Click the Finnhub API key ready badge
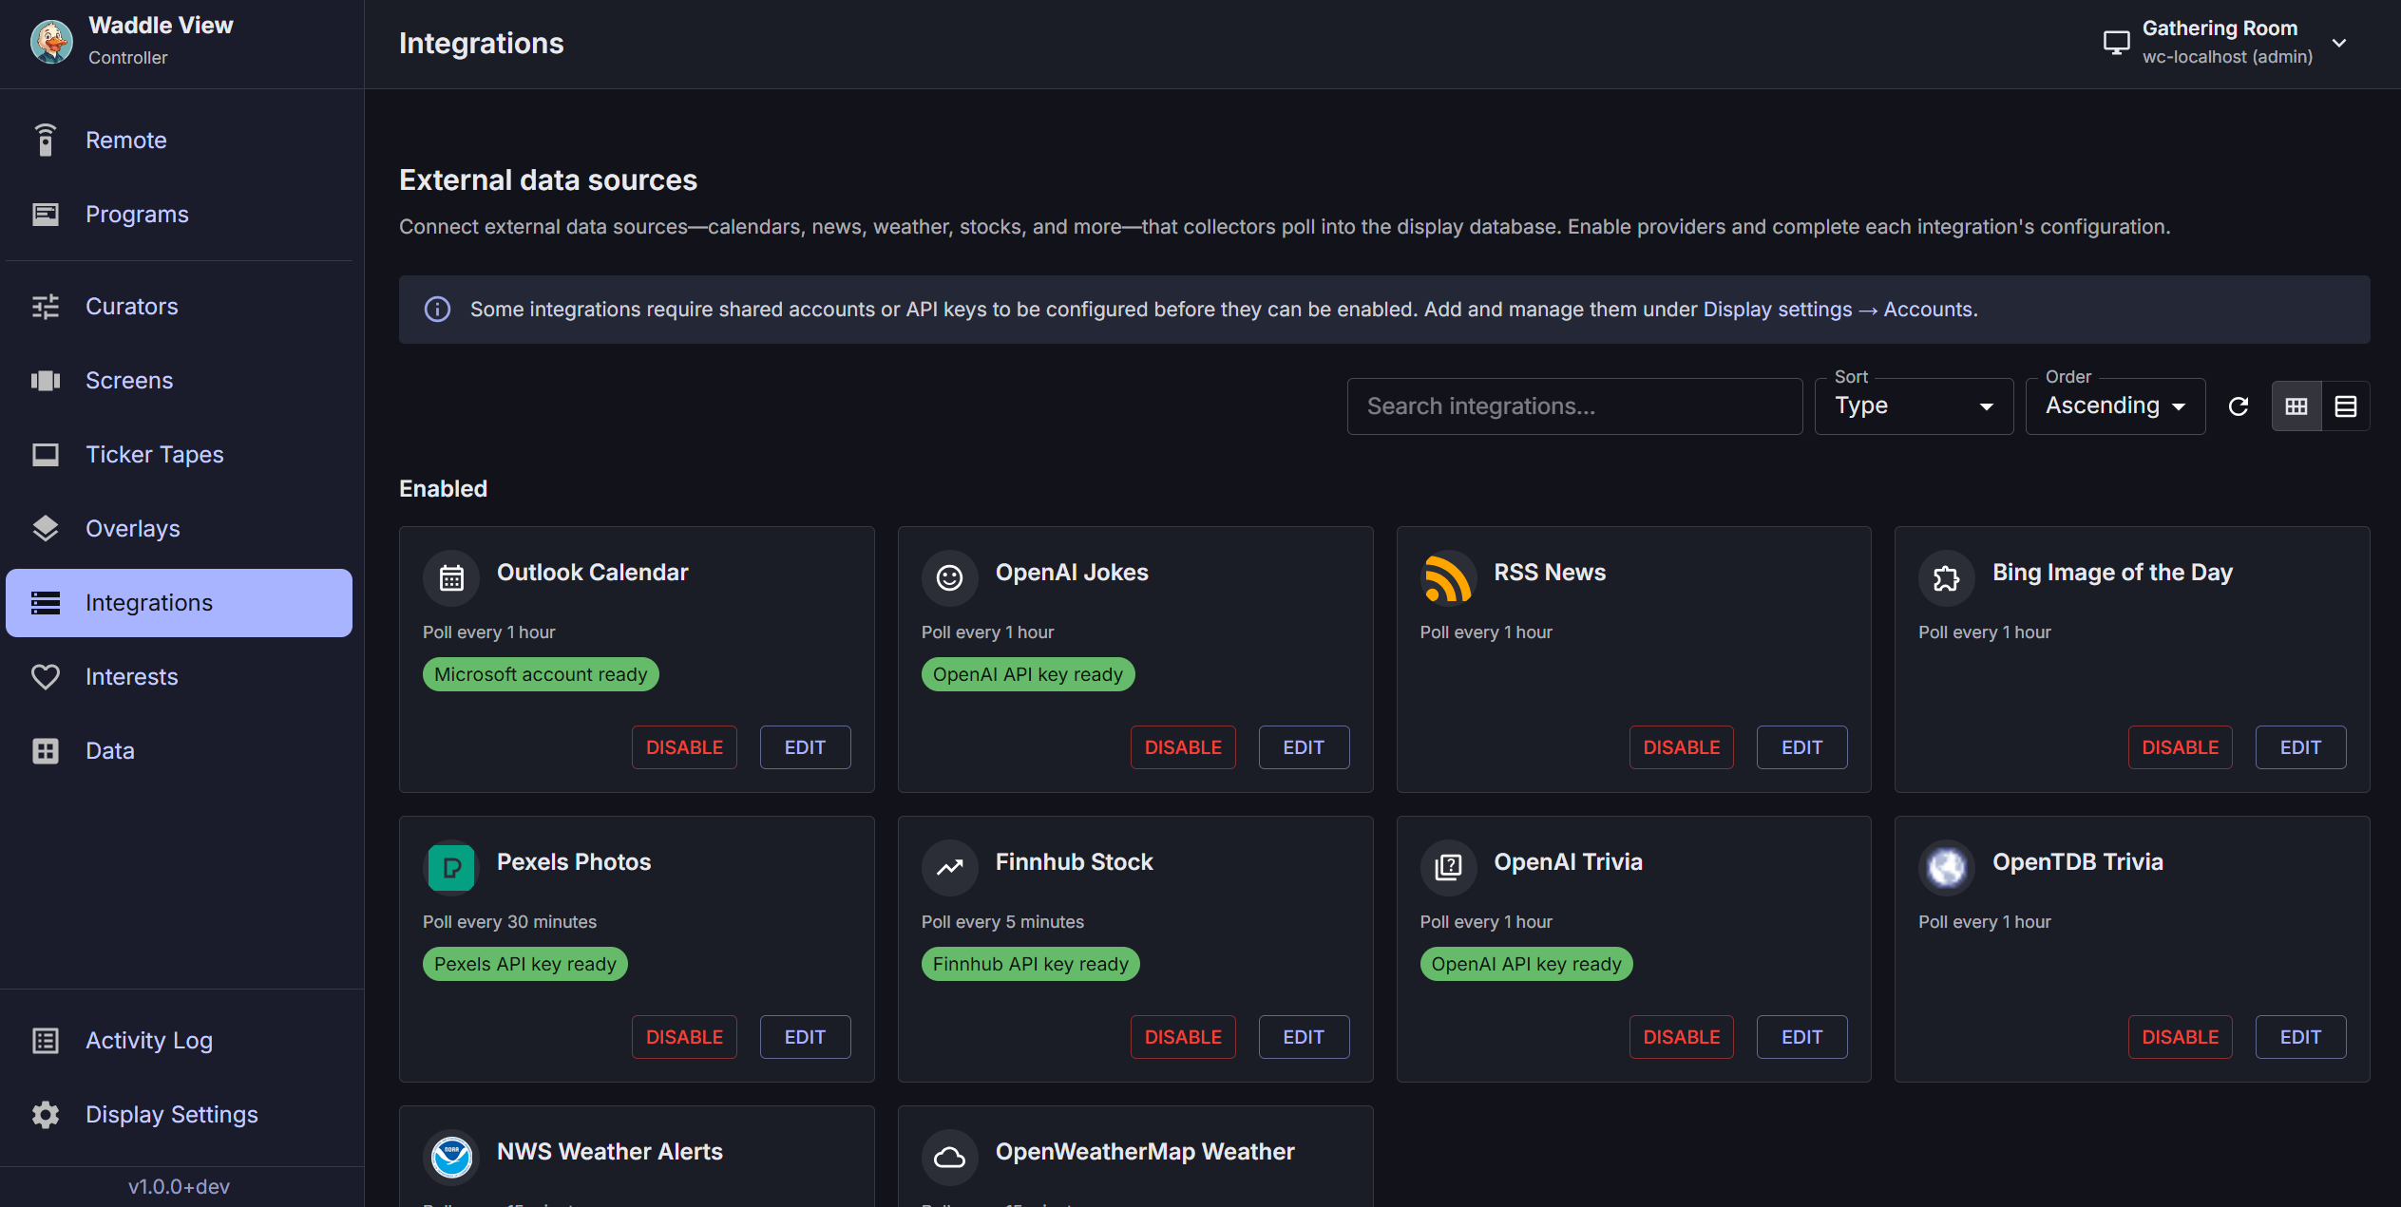 [1030, 964]
